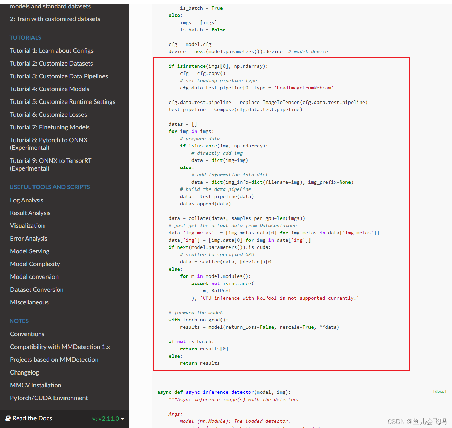The height and width of the screenshot is (428, 452).
Task: Open the Changelog page
Action: coord(24,372)
